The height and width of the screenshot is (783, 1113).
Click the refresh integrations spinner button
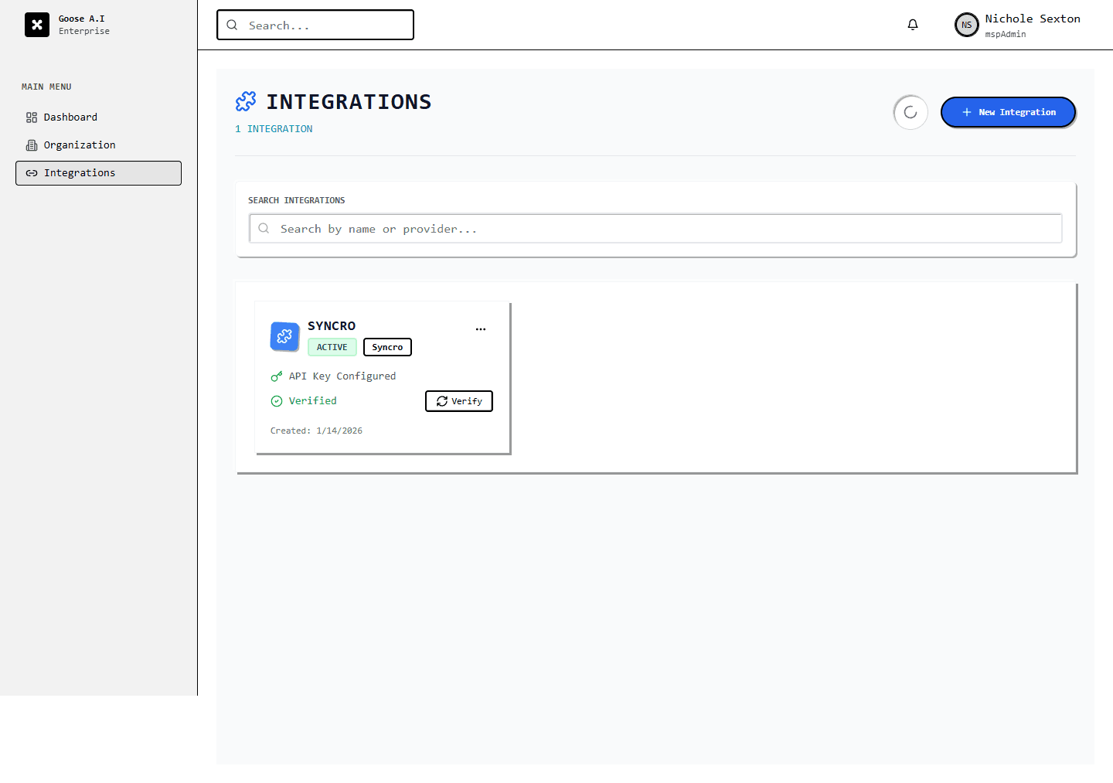tap(910, 113)
